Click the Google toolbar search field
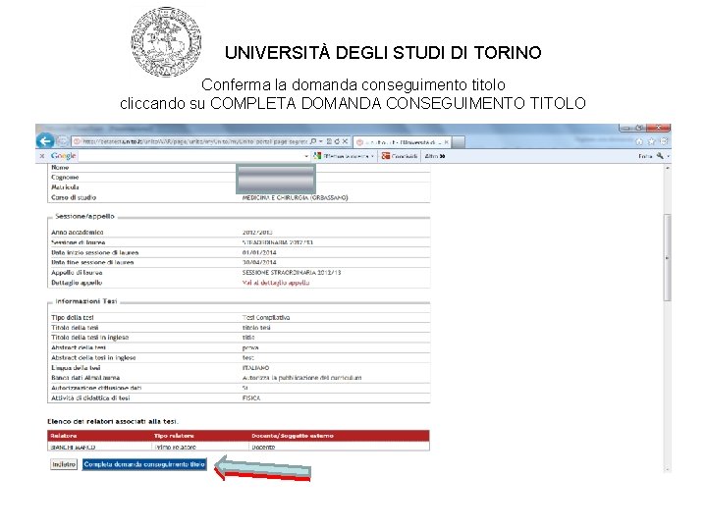Image resolution: width=707 pixels, height=530 pixels. pyautogui.click(x=190, y=156)
